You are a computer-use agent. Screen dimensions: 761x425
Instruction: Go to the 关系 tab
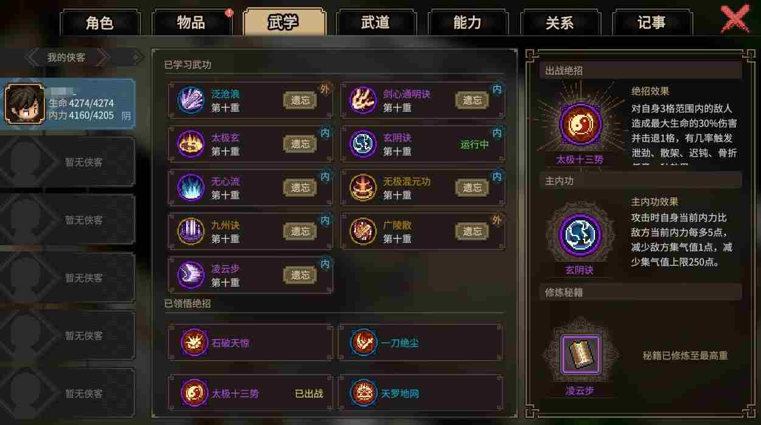(x=560, y=23)
